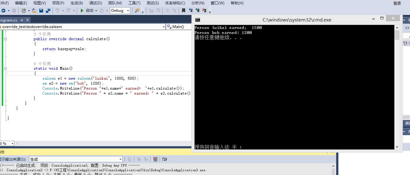The width and height of the screenshot is (410, 175).
Task: Click the increase indent toolbar icon
Action: 158,11
